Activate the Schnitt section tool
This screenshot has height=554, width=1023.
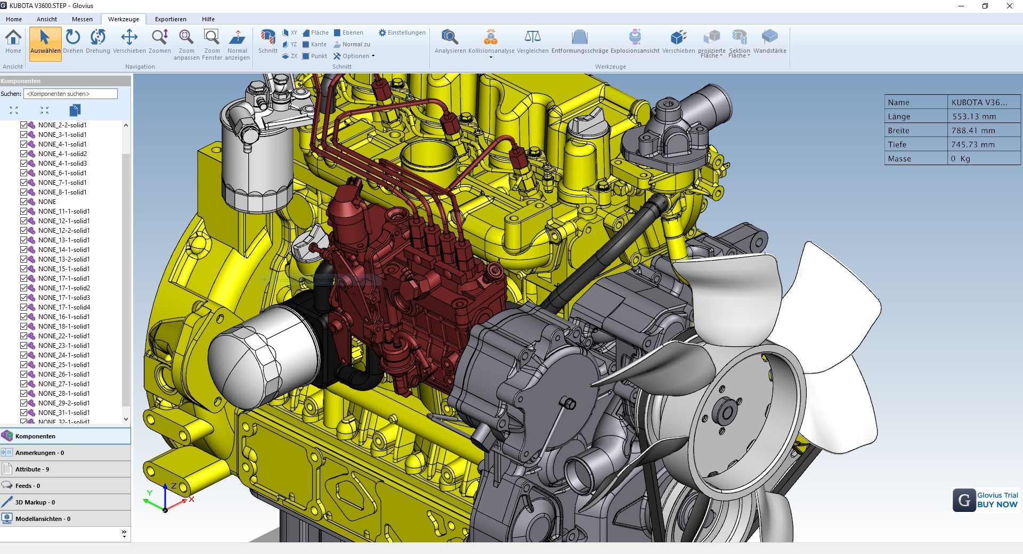point(268,42)
